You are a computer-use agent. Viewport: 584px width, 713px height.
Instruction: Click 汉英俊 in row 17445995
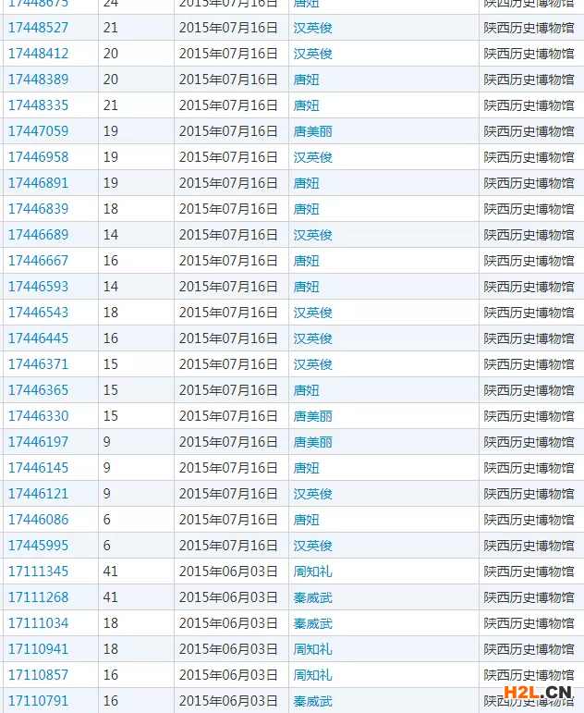point(312,547)
